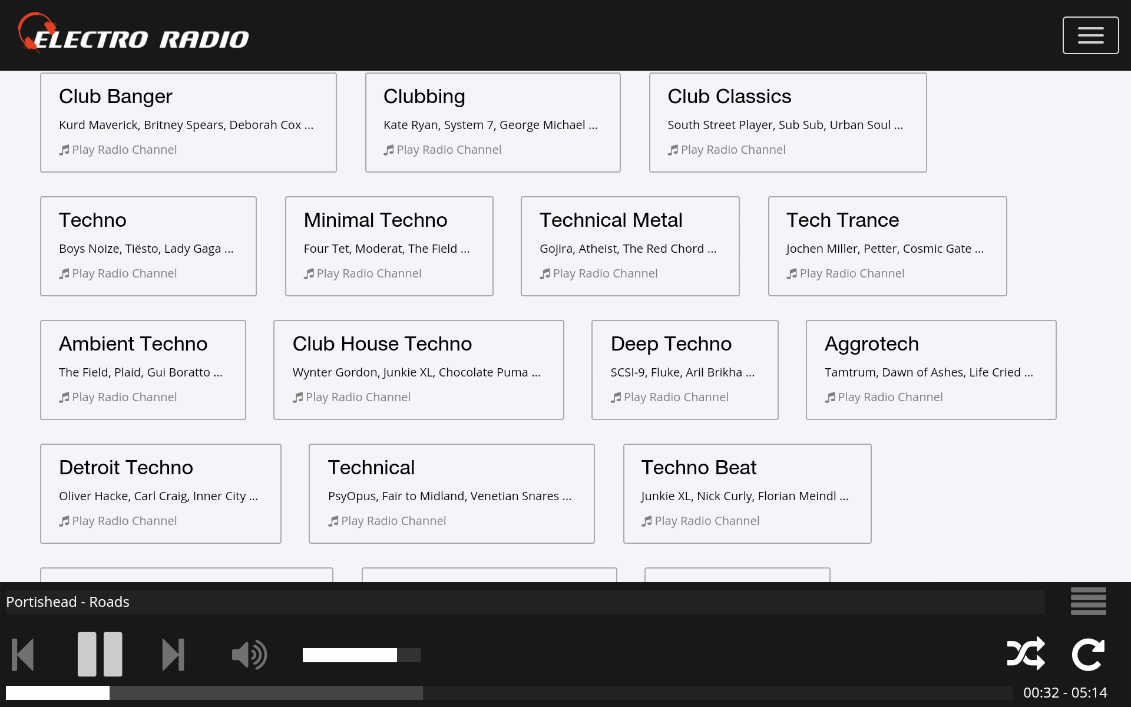Open the Techno channel title

coord(92,220)
